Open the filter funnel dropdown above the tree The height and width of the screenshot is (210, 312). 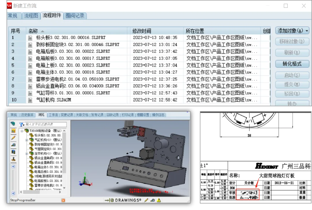(22, 124)
